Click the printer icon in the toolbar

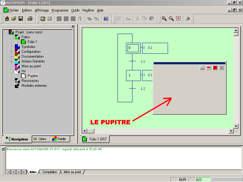coord(30,19)
